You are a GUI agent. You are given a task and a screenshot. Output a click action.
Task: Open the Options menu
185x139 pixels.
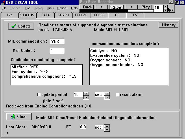click(x=62, y=8)
